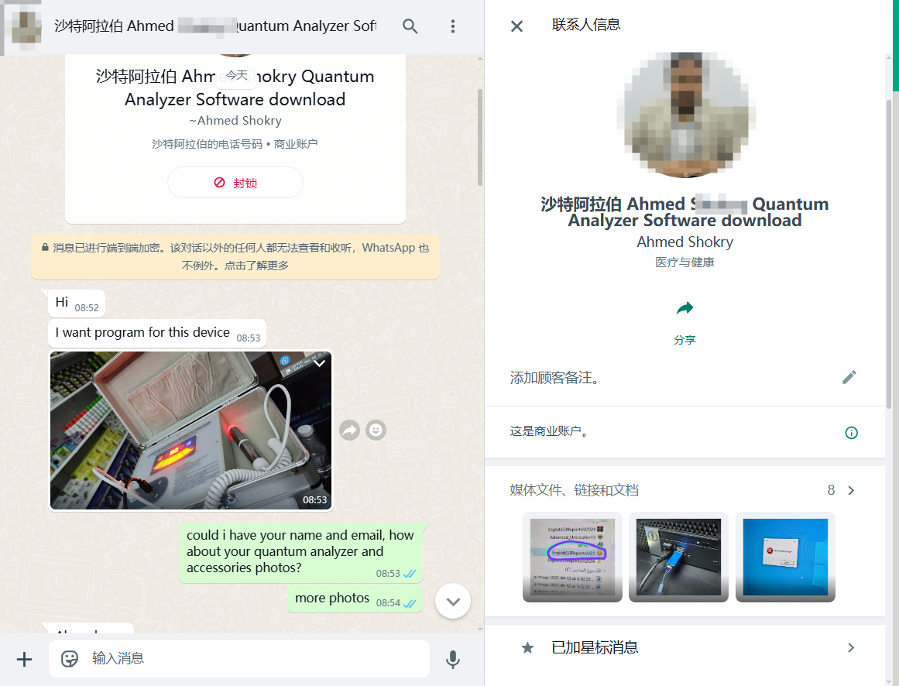Close the contact info panel
Viewport: 899px width, 686px height.
point(516,26)
